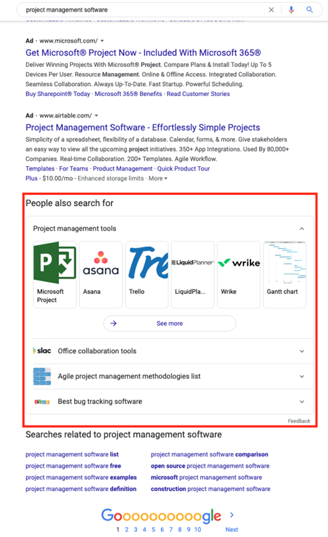Click the arrow icon in the See more button

113,323
